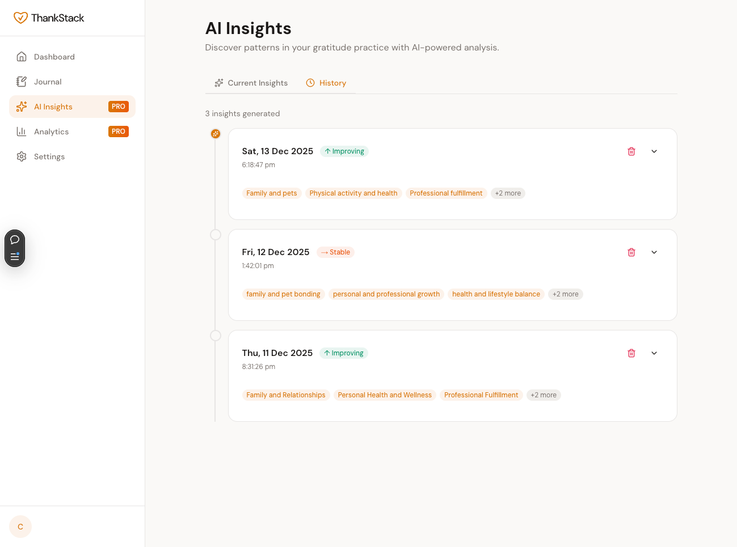Click the orange PRO badge on Analytics
This screenshot has height=547, width=737.
119,131
